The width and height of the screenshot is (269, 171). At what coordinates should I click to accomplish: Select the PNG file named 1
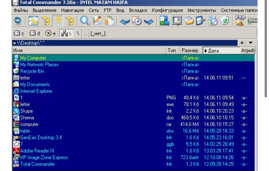[x=133, y=98]
